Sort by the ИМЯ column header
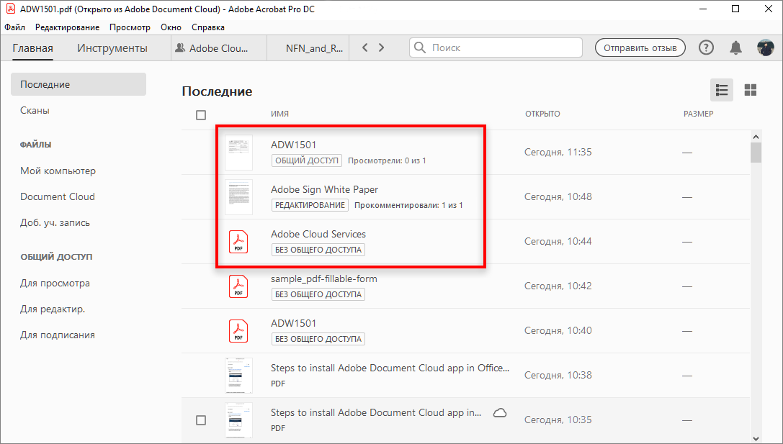The image size is (783, 444). [x=279, y=114]
